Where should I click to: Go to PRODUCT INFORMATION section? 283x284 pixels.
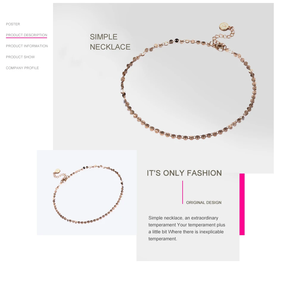pyautogui.click(x=27, y=46)
